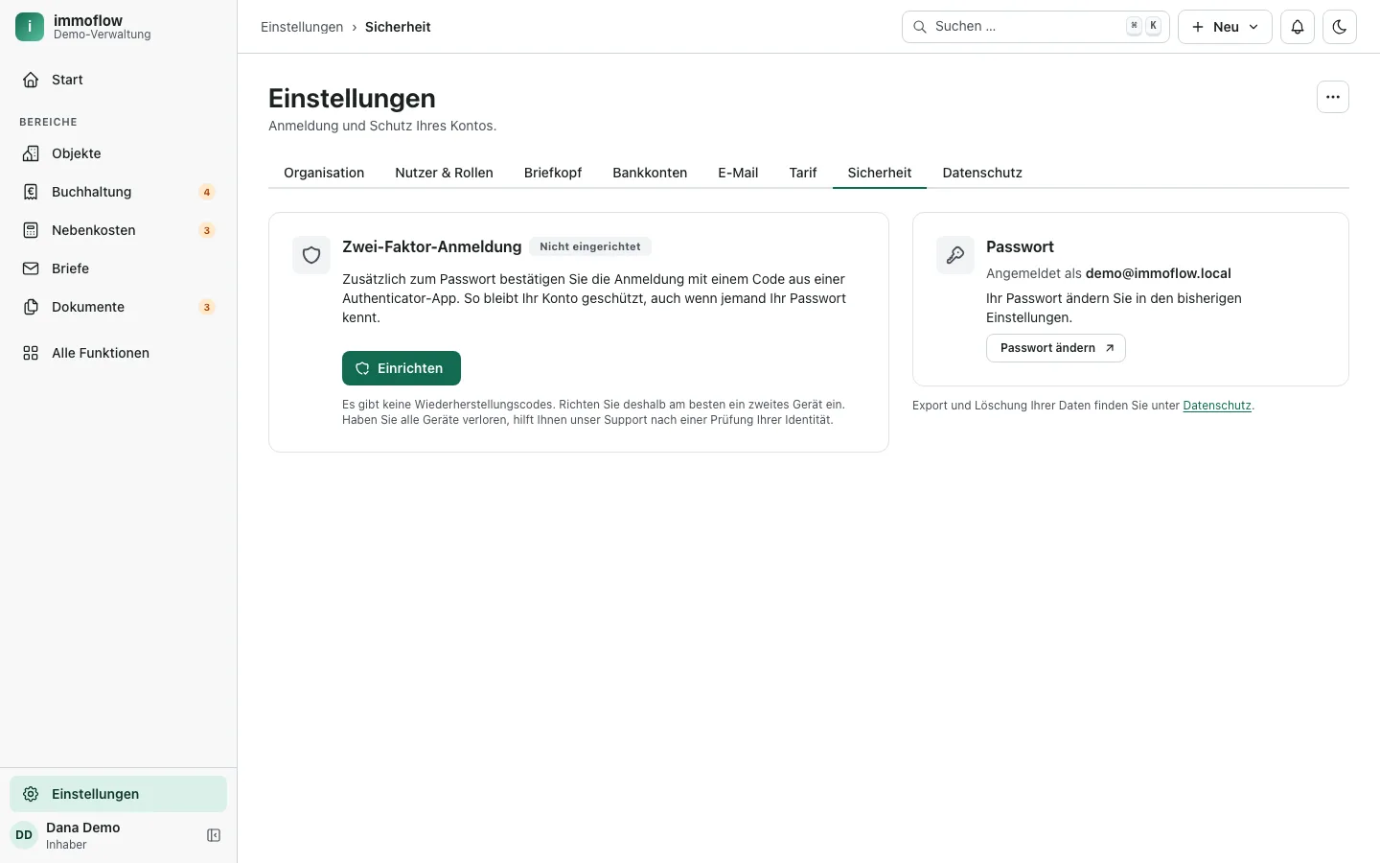Switch to Nutzer & Rollen tab
Viewport: 1380px width, 863px height.
(x=444, y=173)
